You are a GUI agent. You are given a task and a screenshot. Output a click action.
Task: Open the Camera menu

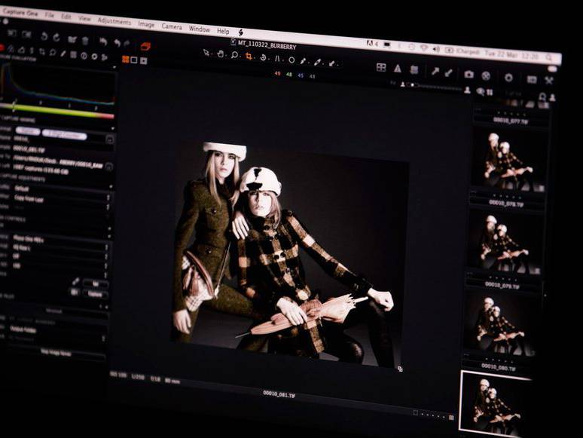(x=172, y=27)
